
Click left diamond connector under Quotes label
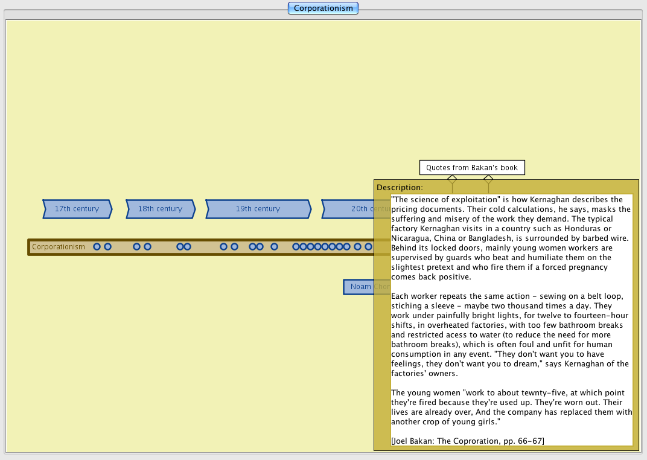452,179
